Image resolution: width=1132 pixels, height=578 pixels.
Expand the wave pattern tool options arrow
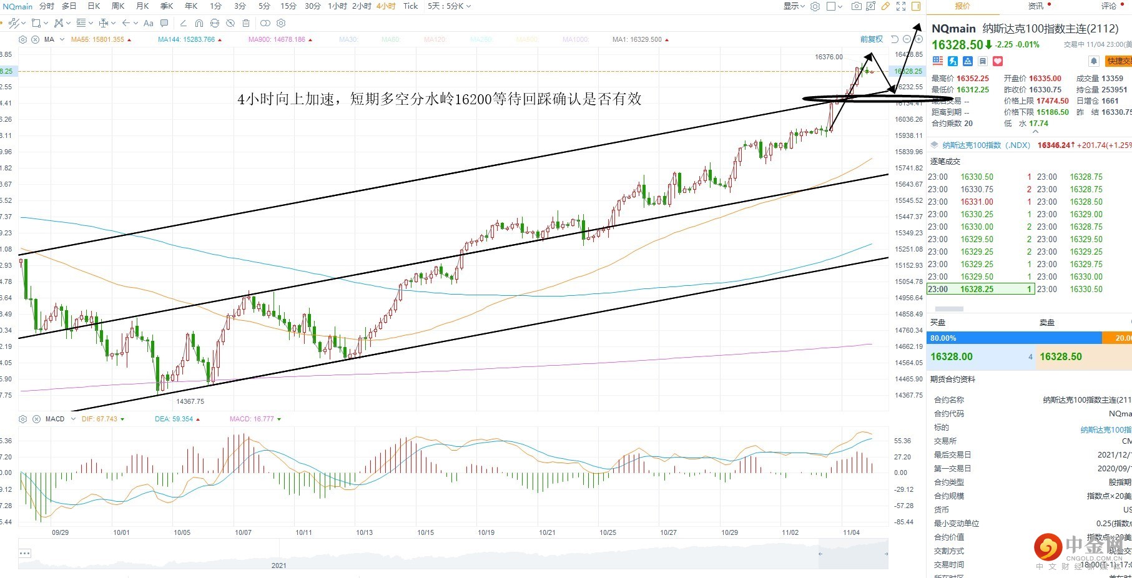pos(68,23)
